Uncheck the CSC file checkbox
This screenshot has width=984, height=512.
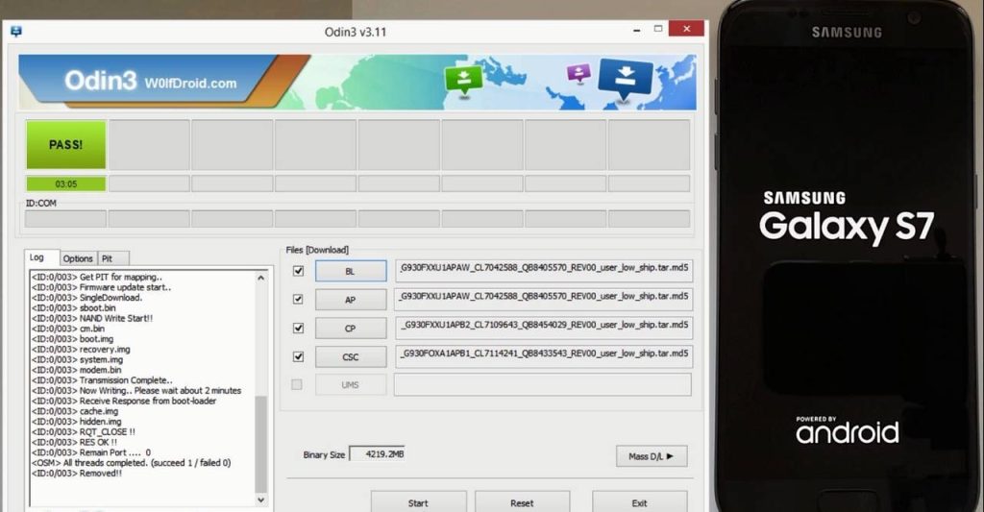tap(298, 356)
